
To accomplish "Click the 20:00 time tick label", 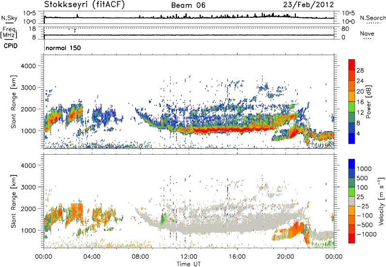I will pos(286,257).
